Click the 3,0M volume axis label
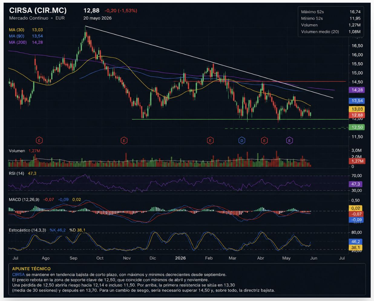The width and height of the screenshot is (374, 301). [356, 150]
